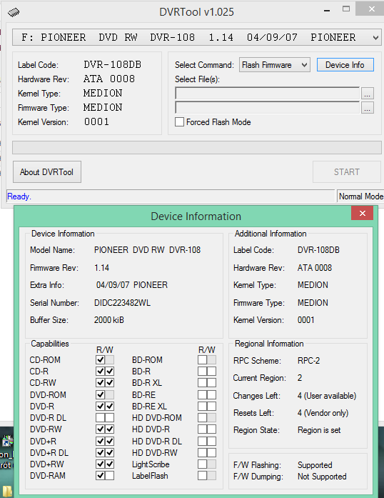Toggle the BD-RE XL read checkbox
Screen dimensions: 384x498
[x=202, y=407]
